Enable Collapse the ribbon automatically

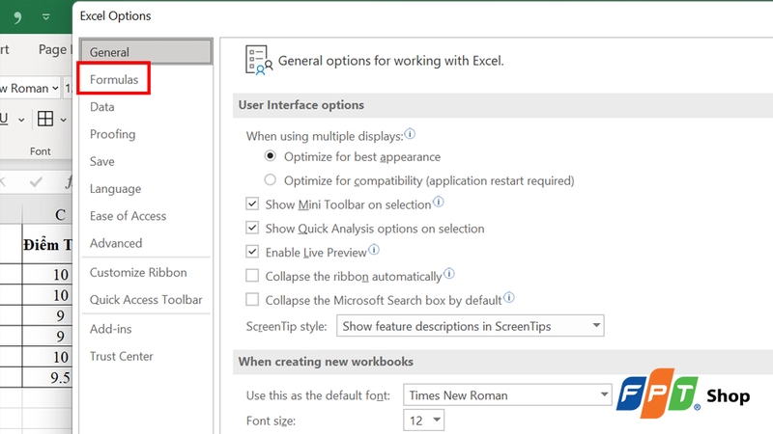click(x=252, y=276)
